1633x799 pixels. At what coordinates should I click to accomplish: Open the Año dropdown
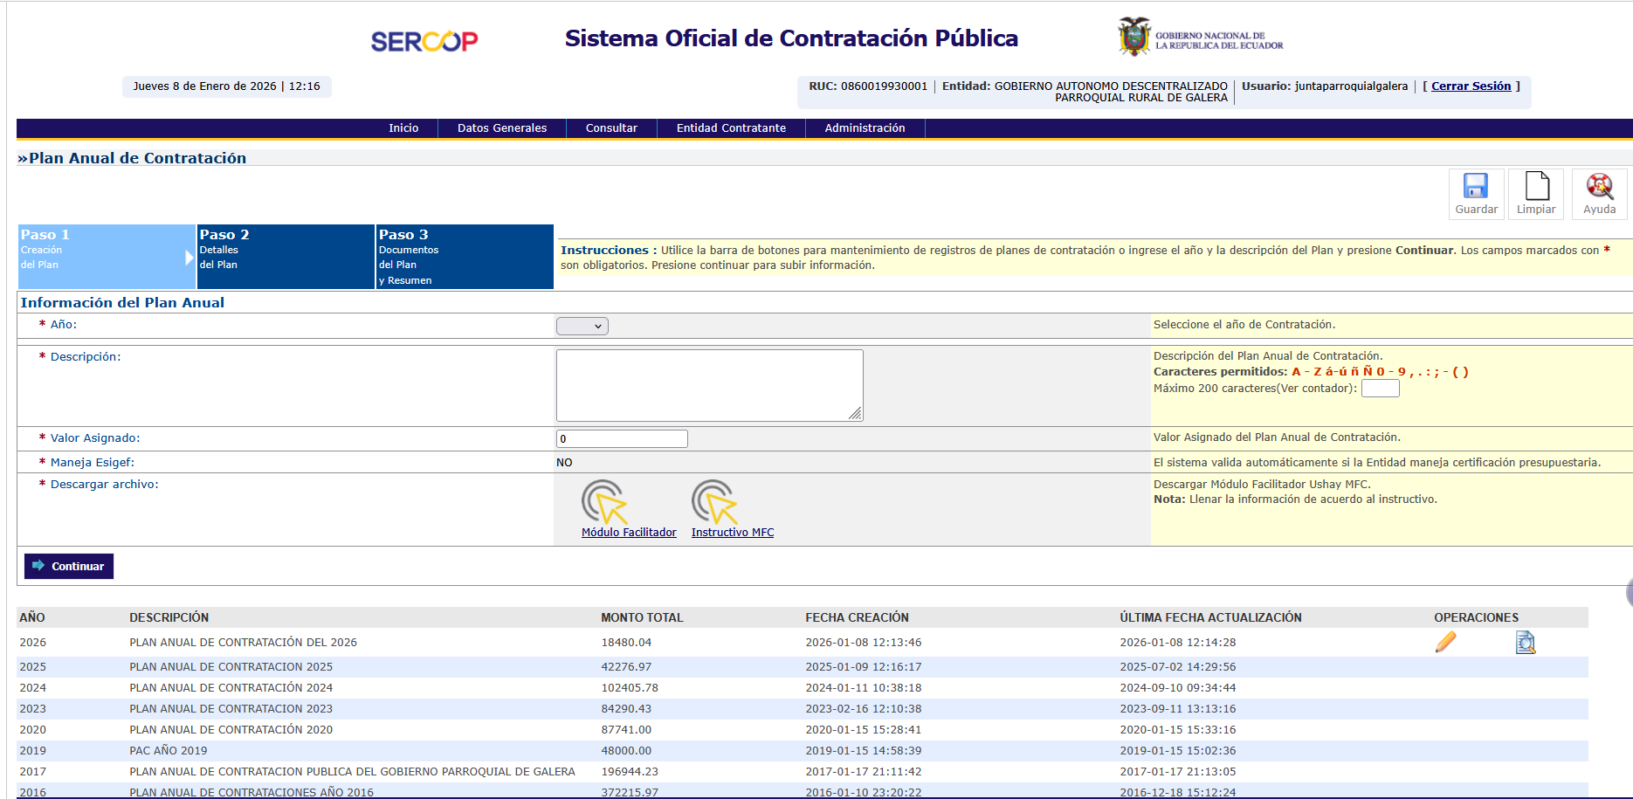click(x=582, y=326)
